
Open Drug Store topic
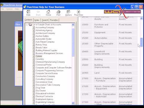coord(40,88)
